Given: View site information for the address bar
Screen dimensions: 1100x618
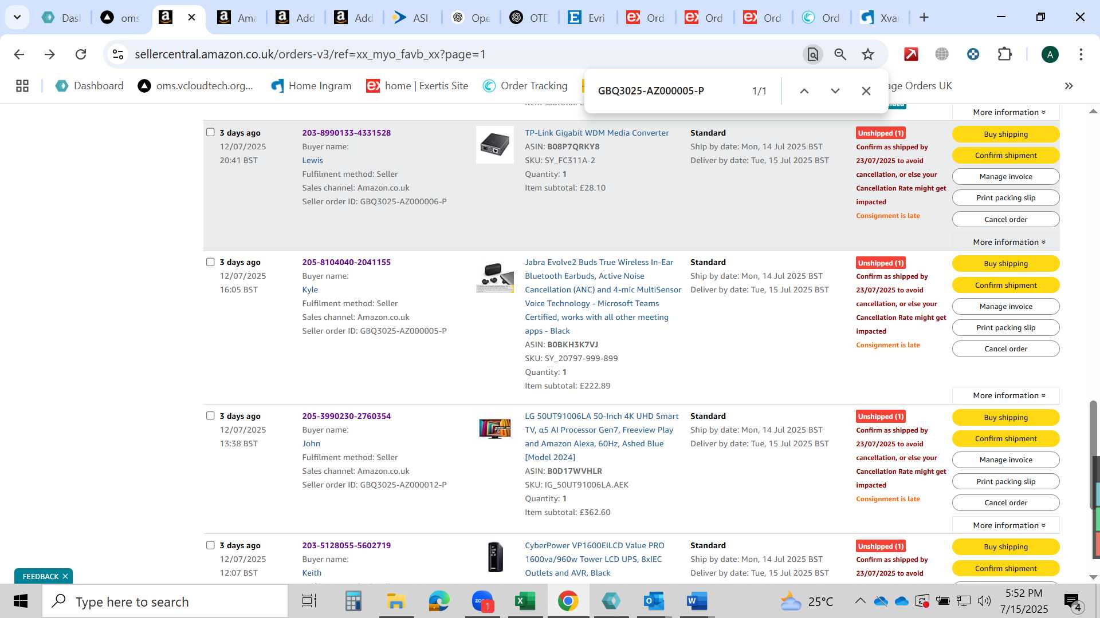Looking at the screenshot, I should pos(118,54).
